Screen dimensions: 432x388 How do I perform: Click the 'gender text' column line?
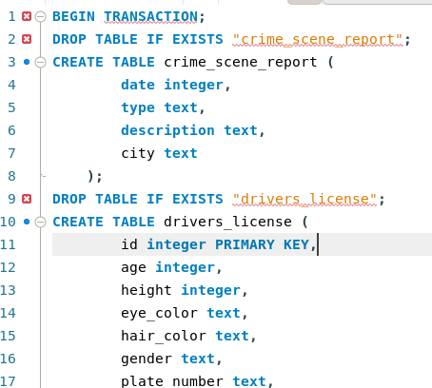[171, 359]
